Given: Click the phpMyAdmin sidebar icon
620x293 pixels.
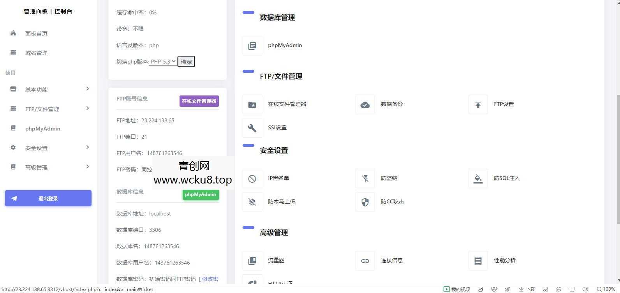Looking at the screenshot, I should [x=13, y=128].
